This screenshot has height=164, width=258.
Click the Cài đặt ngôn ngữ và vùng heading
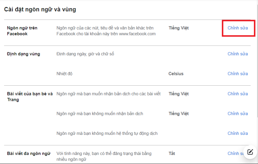click(40, 9)
